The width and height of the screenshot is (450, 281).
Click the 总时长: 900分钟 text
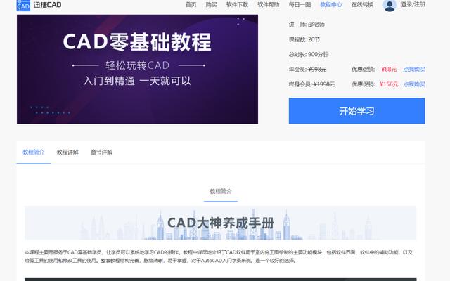coord(309,55)
